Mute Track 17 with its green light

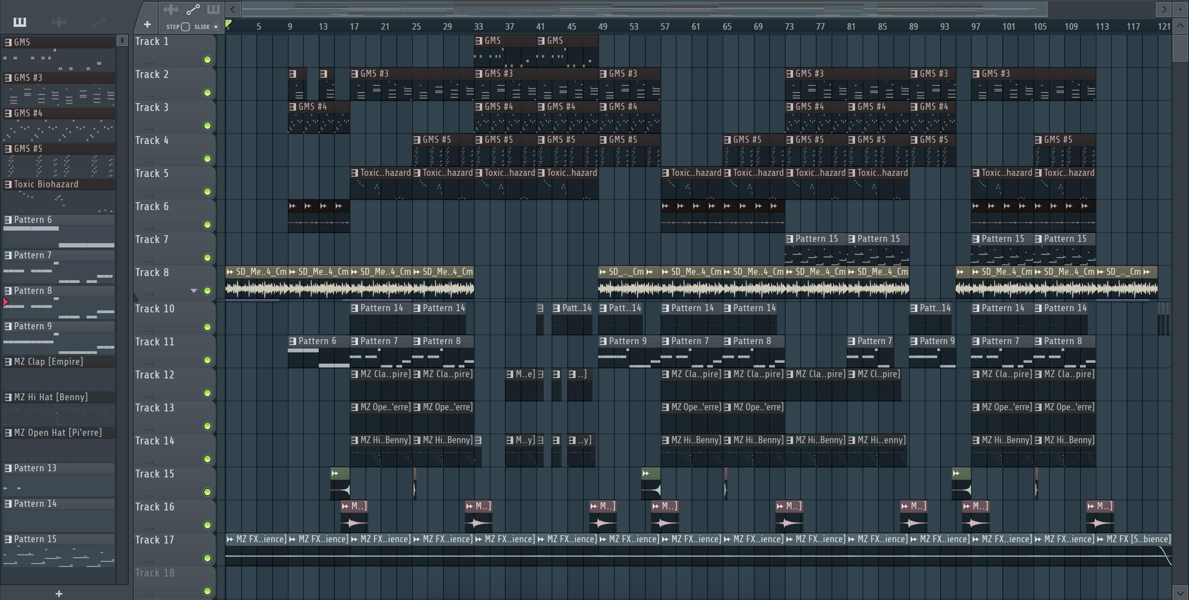tap(208, 558)
